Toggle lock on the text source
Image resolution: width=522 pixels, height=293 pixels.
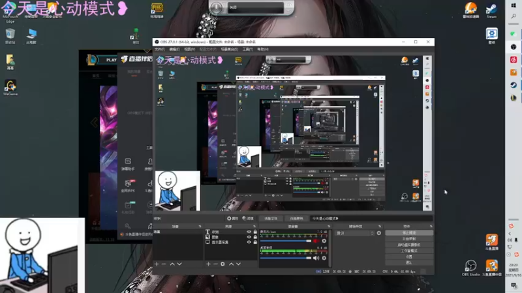coord(255,232)
